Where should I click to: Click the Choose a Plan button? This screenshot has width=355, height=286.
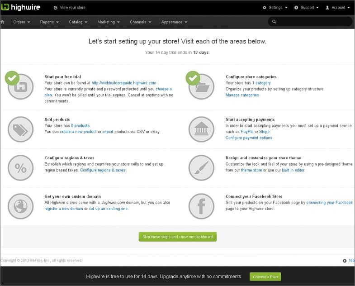click(x=265, y=276)
